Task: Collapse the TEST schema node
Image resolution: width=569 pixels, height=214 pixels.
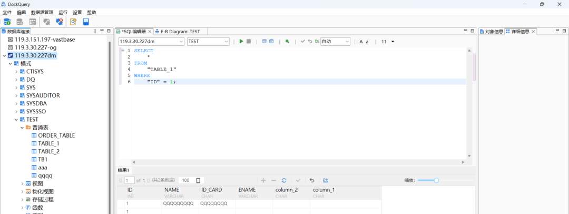Action: click(x=16, y=120)
